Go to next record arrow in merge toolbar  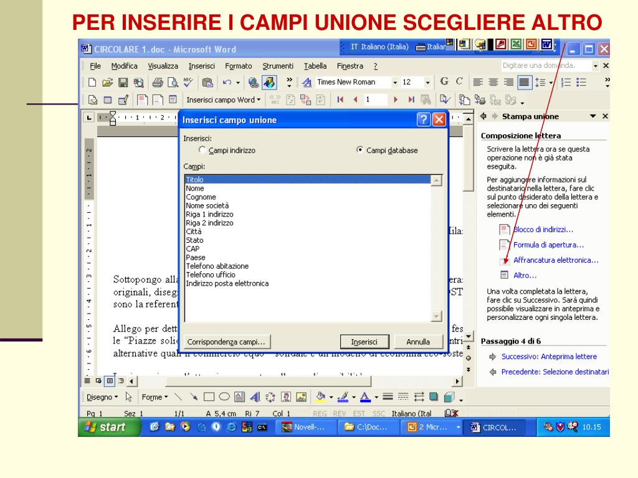[x=396, y=100]
